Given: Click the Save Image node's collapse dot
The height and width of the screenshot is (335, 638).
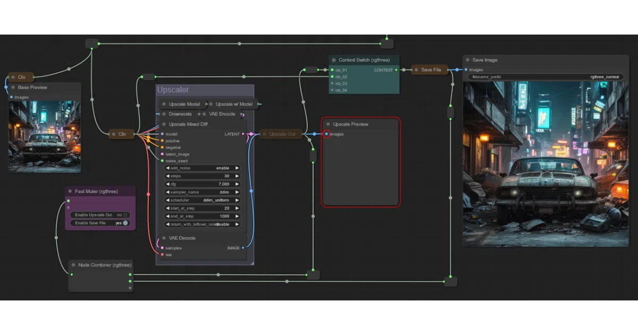Looking at the screenshot, I should coord(467,60).
